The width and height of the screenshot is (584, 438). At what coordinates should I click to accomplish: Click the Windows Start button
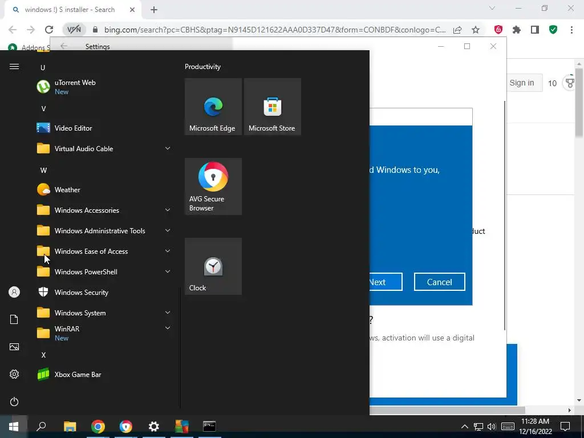click(14, 427)
